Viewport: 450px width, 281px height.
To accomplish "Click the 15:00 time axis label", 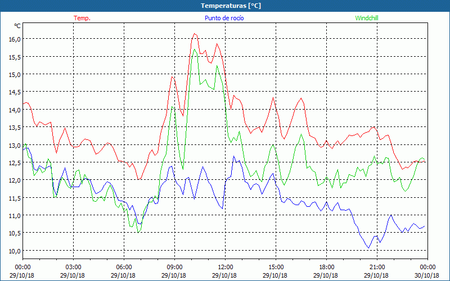I will tap(276, 268).
